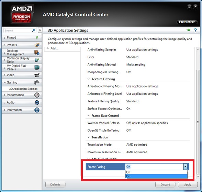Open help via the question mark icon
Viewport: 202px width, 192px height.
pyautogui.click(x=195, y=30)
